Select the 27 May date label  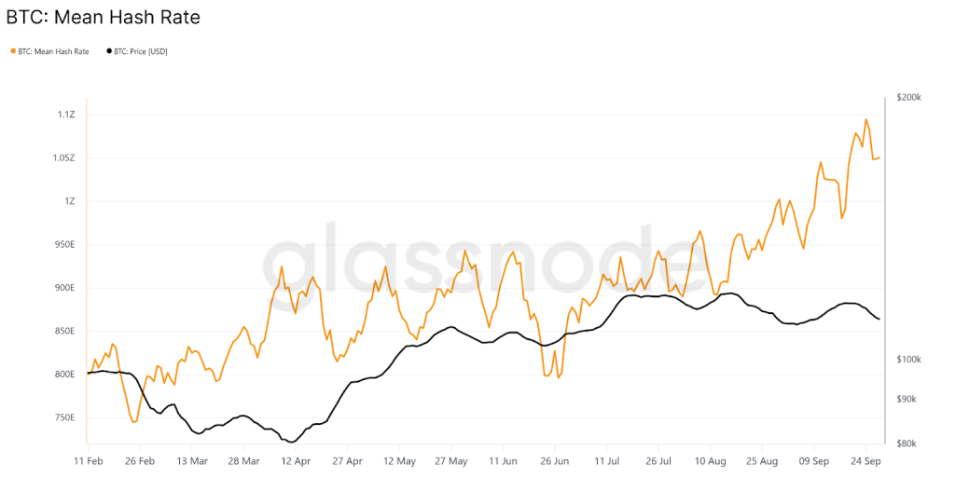coord(451,460)
